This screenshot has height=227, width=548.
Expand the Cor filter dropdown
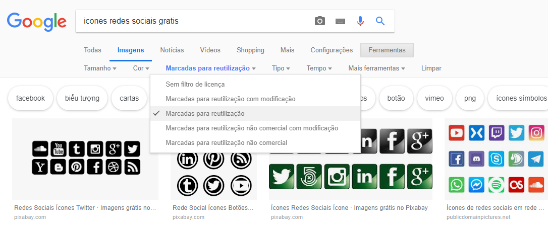click(x=141, y=68)
